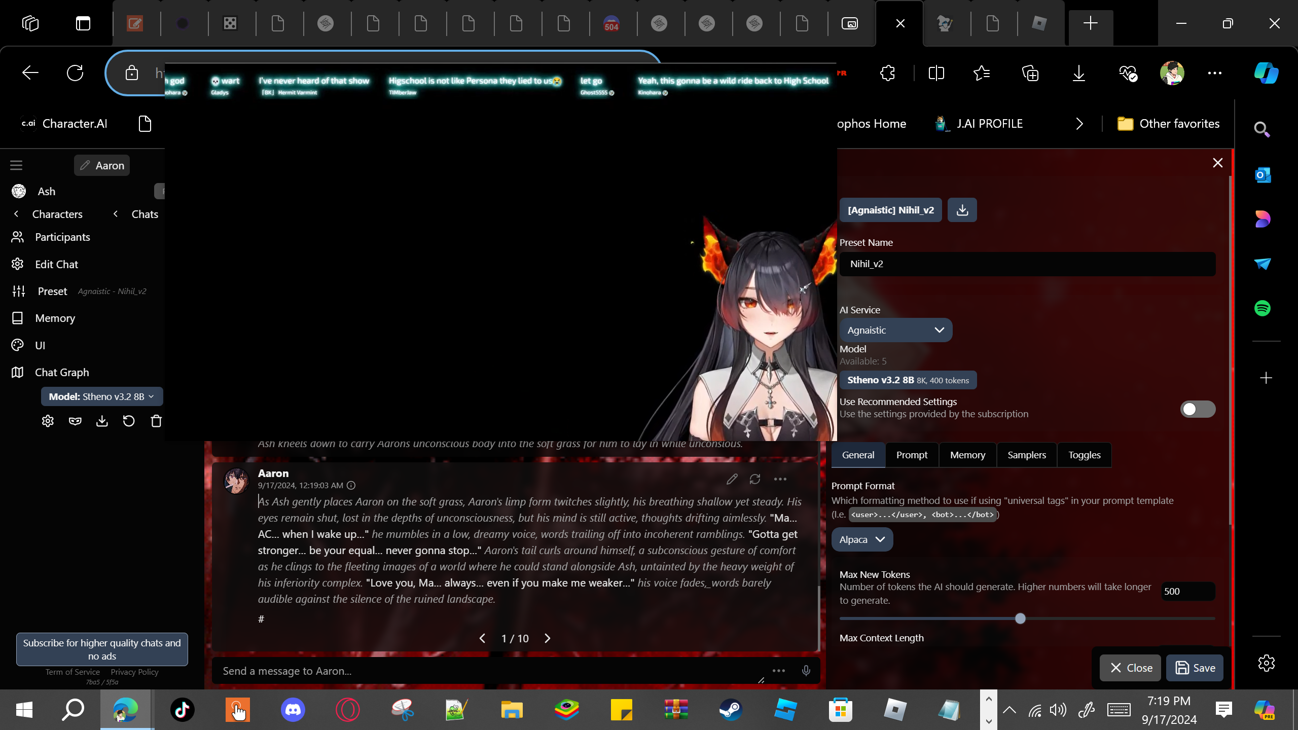Open Discord from the Windows taskbar

click(293, 709)
